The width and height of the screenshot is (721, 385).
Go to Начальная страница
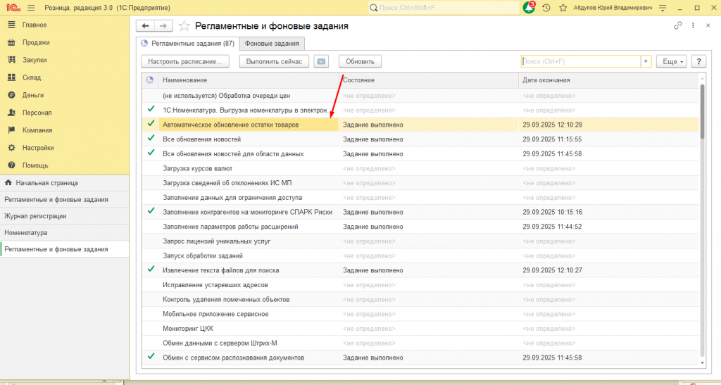[64, 183]
